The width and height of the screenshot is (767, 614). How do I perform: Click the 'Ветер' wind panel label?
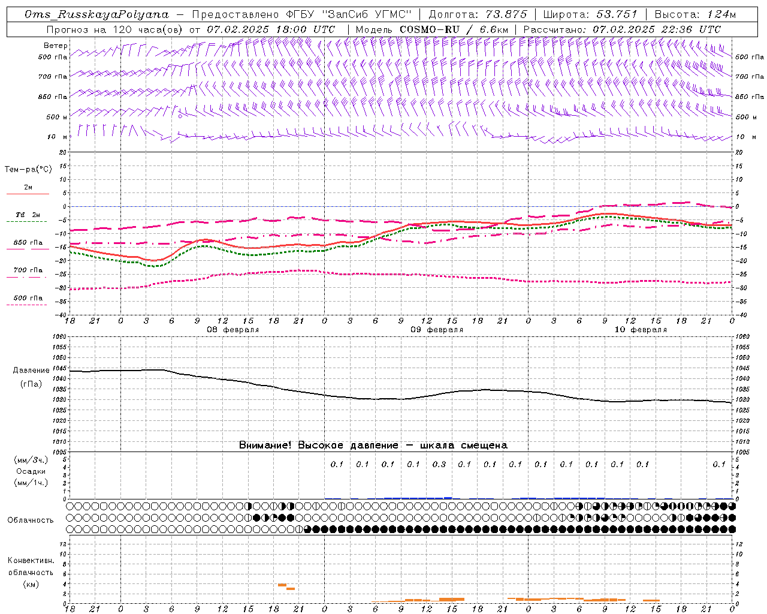(x=56, y=46)
